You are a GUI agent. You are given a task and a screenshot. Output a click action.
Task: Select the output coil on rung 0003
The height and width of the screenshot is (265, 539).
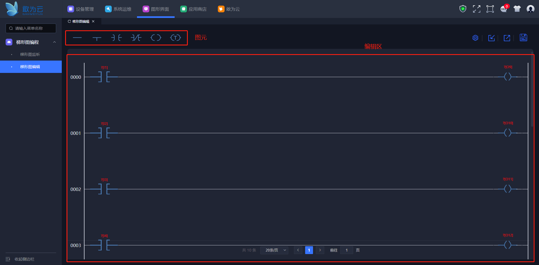[508, 245]
